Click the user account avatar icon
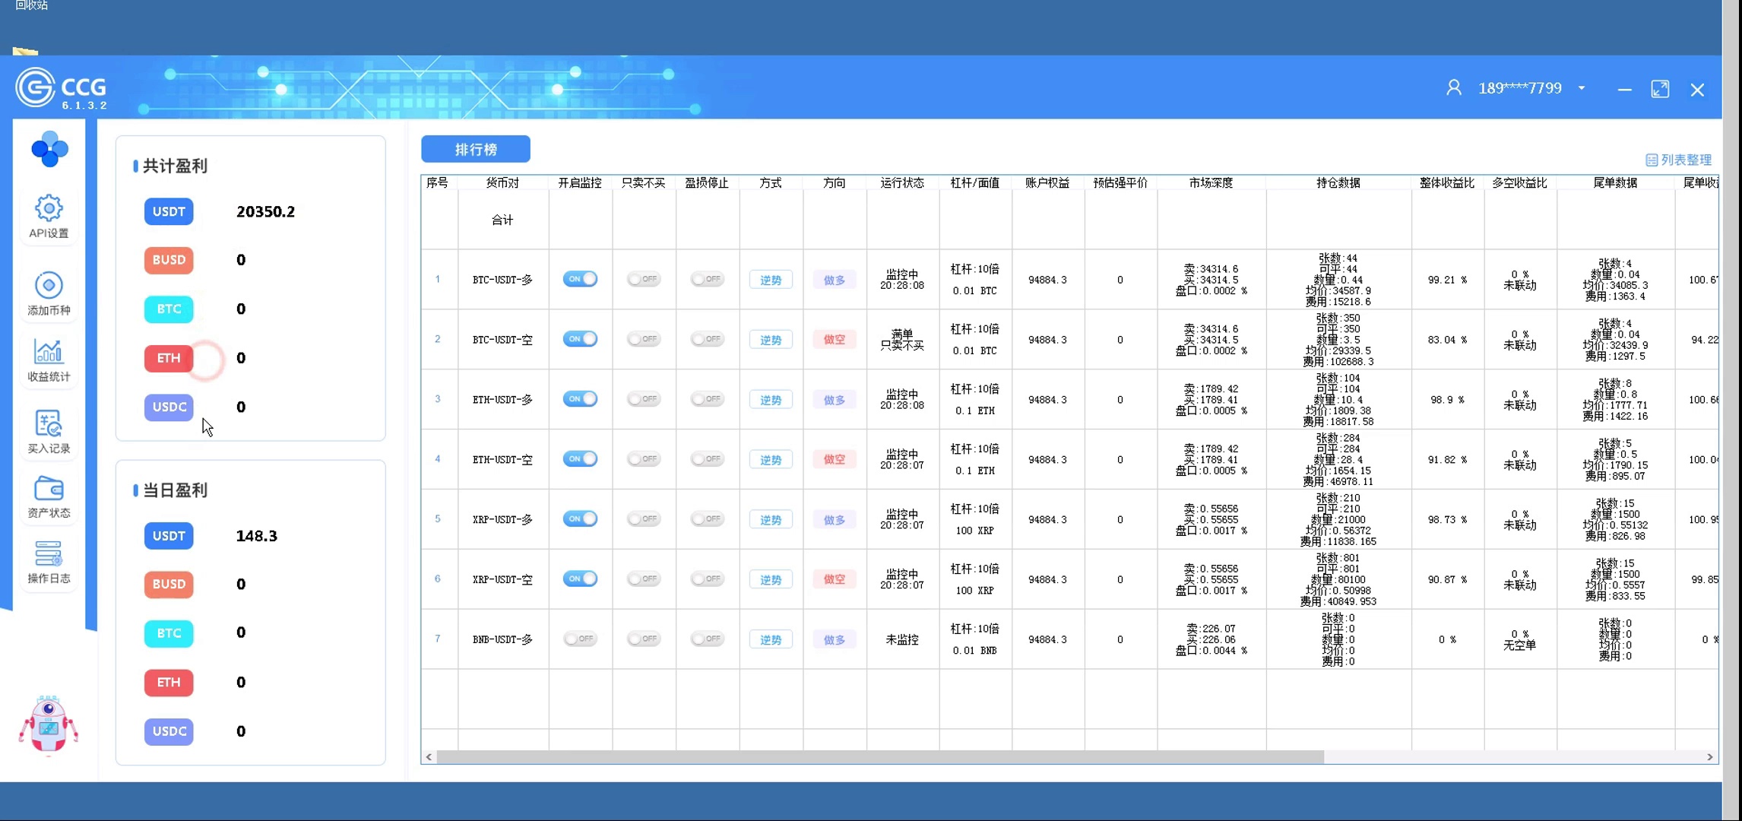 tap(1453, 88)
